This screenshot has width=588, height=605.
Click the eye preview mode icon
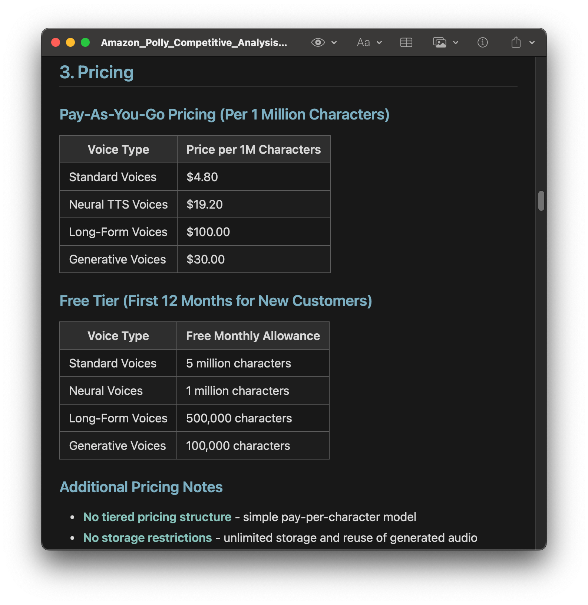pyautogui.click(x=318, y=43)
